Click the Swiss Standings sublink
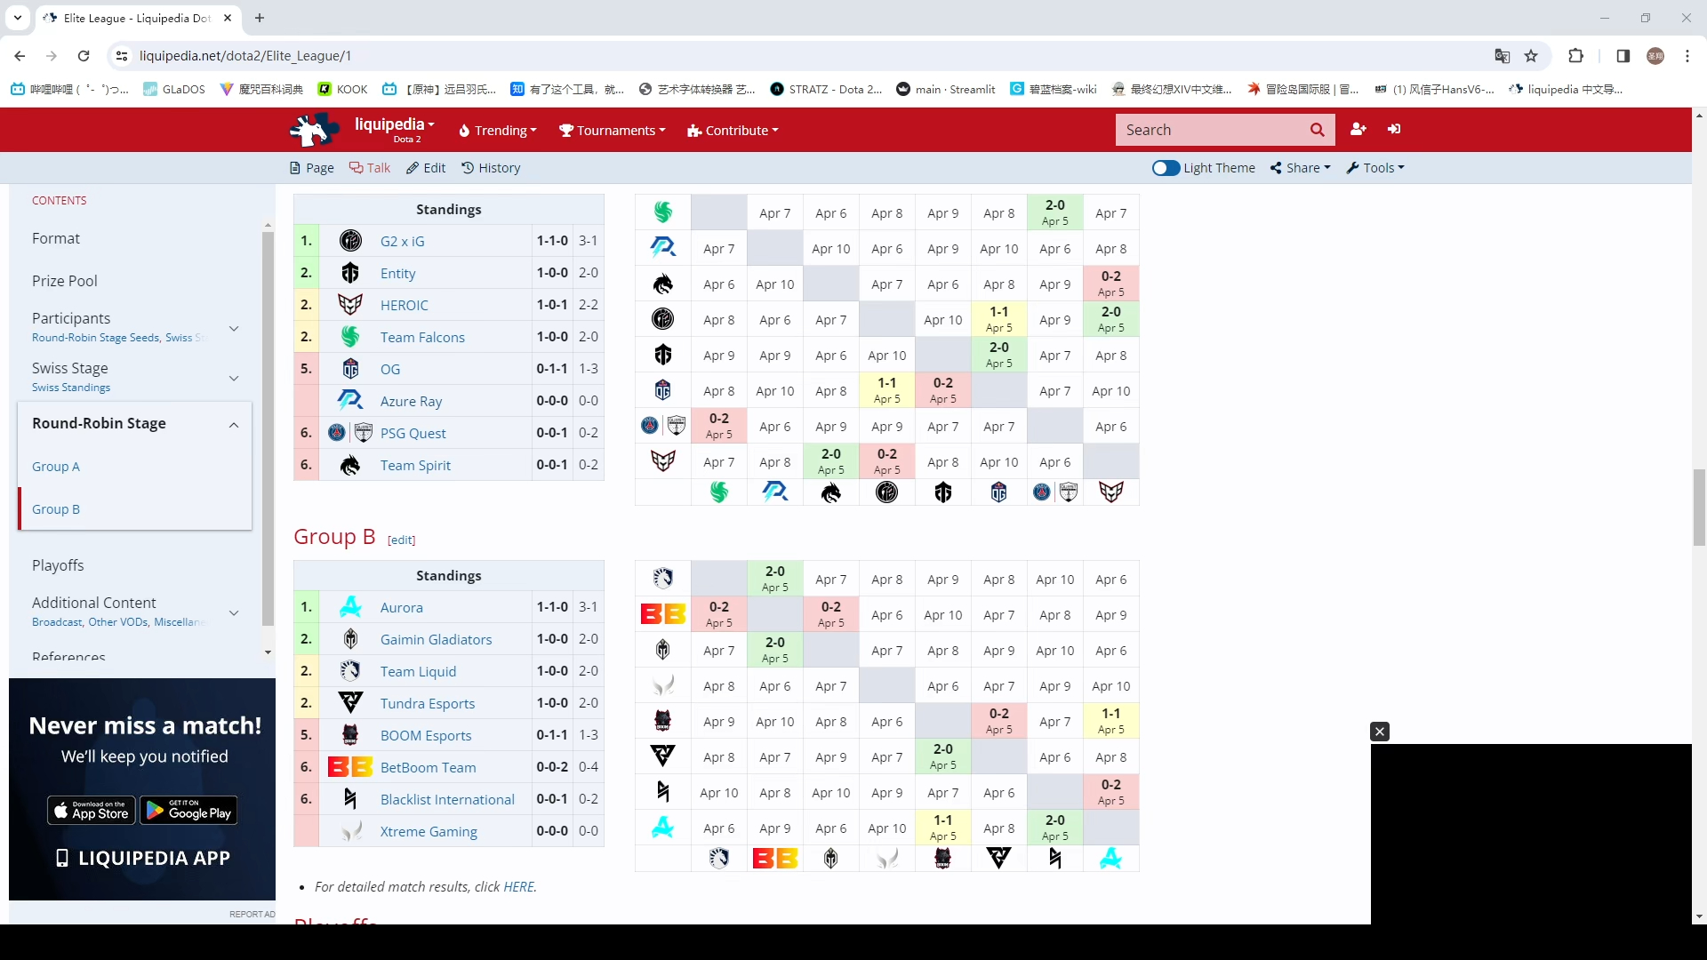1707x960 pixels. point(71,388)
